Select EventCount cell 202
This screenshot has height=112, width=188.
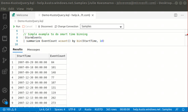pyautogui.click(x=58, y=98)
